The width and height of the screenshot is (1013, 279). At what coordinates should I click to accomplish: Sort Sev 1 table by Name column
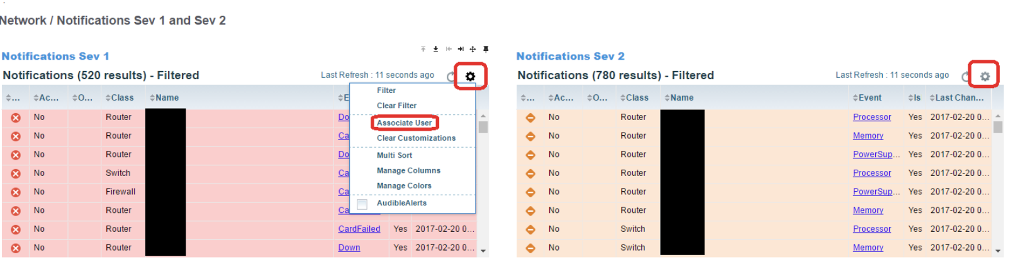(165, 98)
